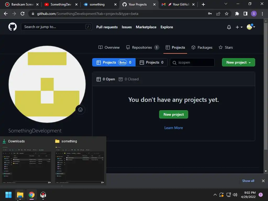
Task: Open the Overview profile tab
Action: (x=109, y=47)
